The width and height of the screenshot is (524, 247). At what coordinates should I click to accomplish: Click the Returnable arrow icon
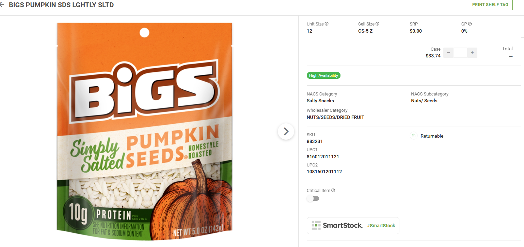coord(414,136)
